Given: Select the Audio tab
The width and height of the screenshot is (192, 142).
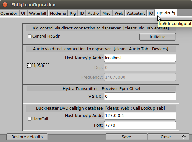Looking at the screenshot, I should (93, 13).
